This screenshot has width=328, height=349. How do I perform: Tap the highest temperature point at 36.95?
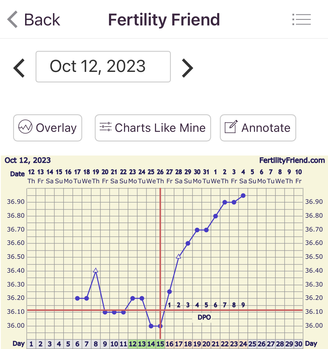[x=243, y=196]
